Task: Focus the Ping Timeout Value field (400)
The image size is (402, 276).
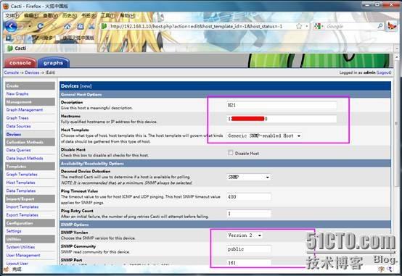Action: pos(249,196)
